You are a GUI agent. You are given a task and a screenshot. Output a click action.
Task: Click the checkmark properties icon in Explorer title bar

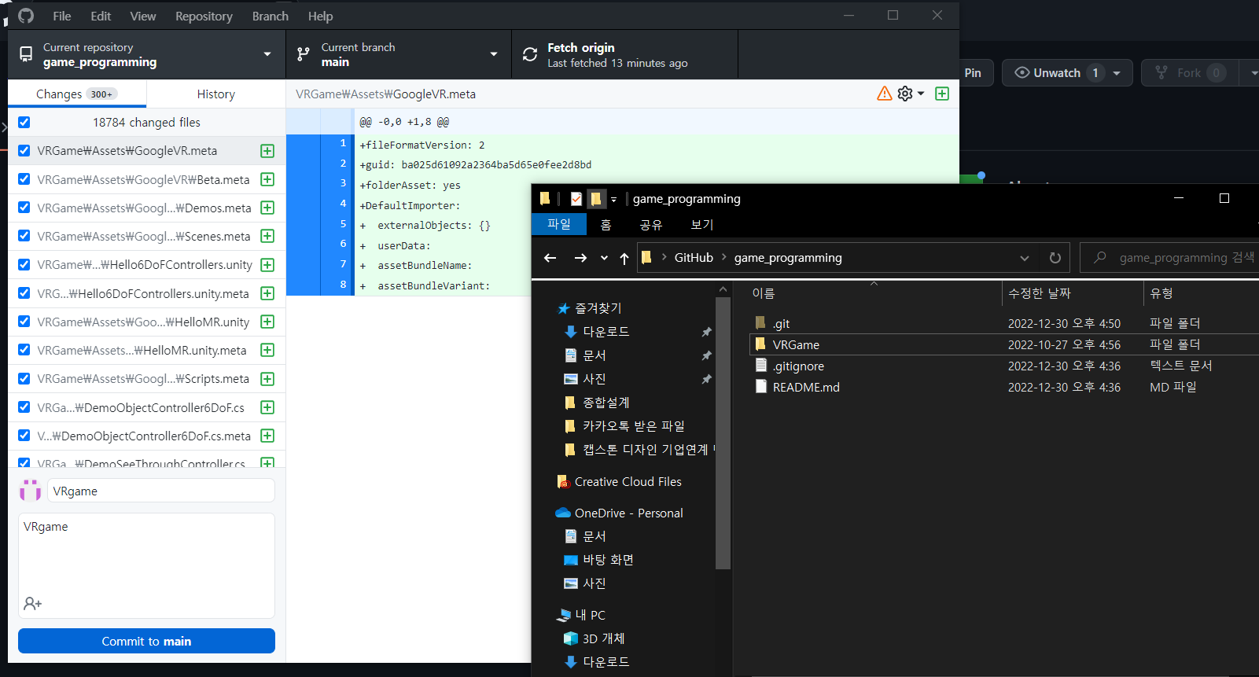(576, 199)
